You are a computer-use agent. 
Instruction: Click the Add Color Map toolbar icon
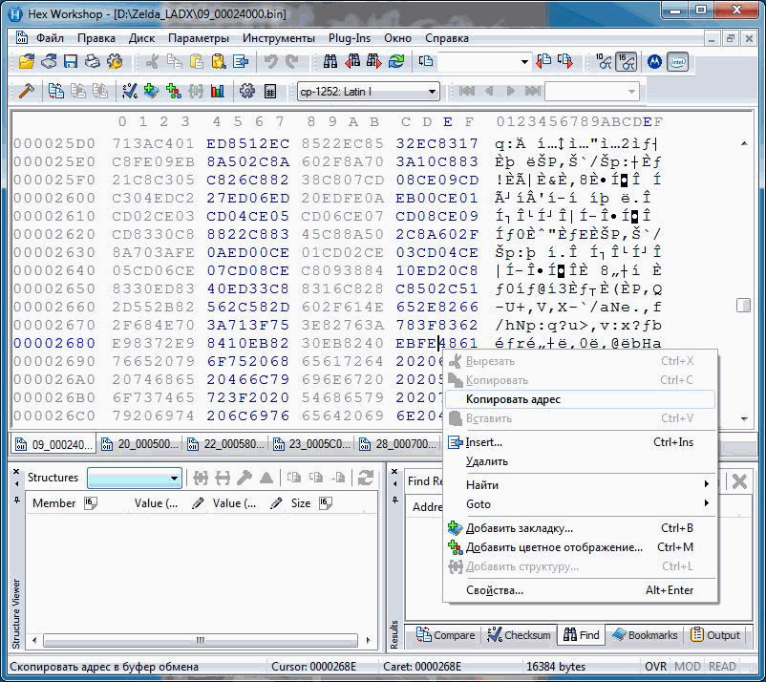(174, 91)
